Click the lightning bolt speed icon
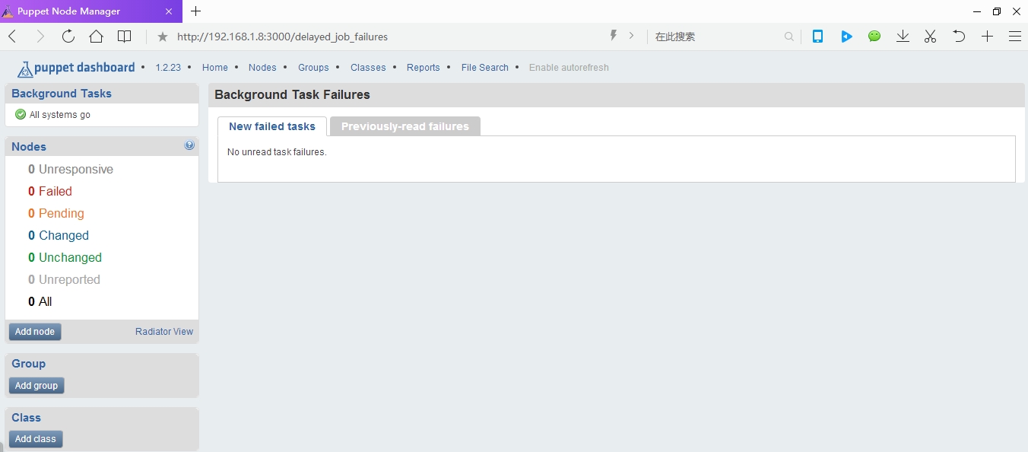Image resolution: width=1028 pixels, height=452 pixels. 614,36
